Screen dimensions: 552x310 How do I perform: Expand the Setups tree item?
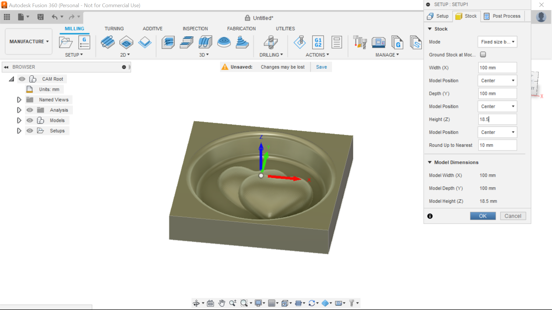tap(19, 131)
